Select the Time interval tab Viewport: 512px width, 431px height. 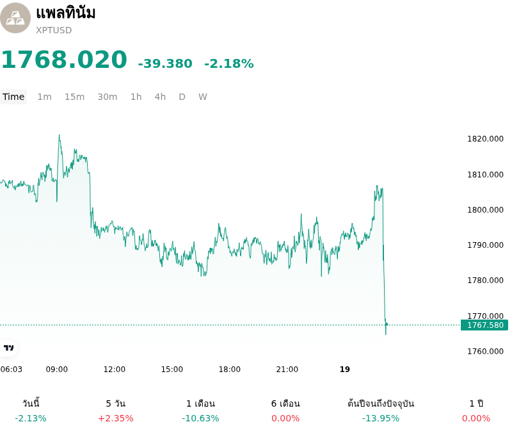click(x=13, y=97)
